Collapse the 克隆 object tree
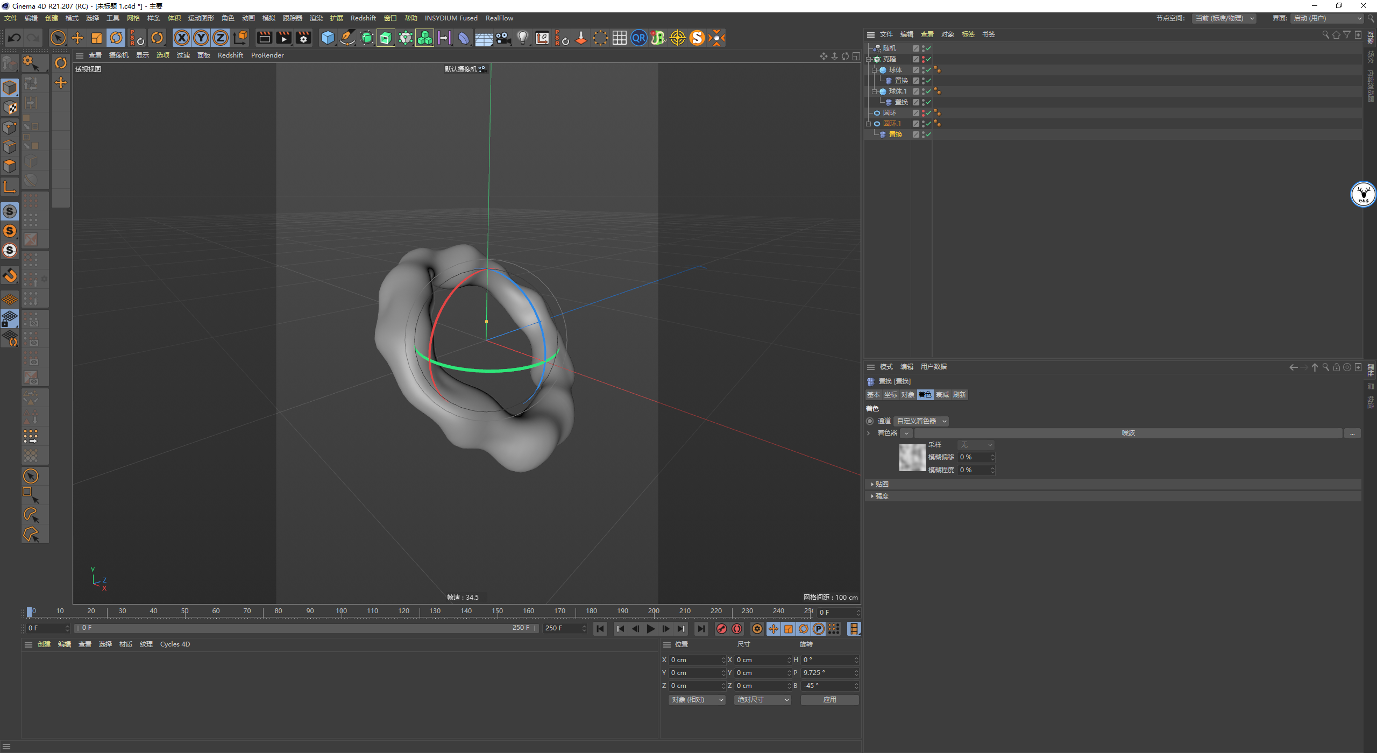The image size is (1377, 753). (868, 59)
